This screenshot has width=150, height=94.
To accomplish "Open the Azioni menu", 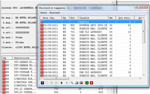I will coord(43,13).
